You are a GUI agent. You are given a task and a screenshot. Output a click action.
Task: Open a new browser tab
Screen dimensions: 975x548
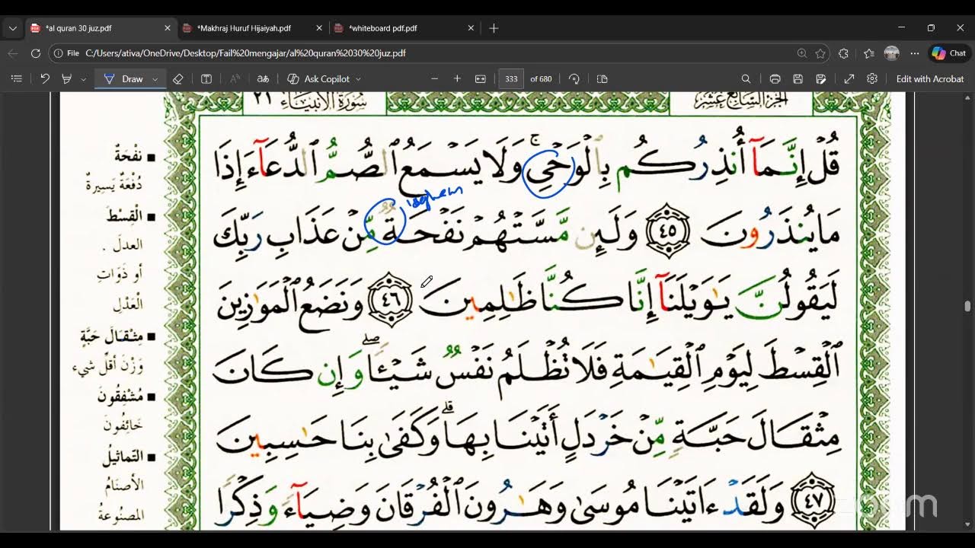click(494, 28)
